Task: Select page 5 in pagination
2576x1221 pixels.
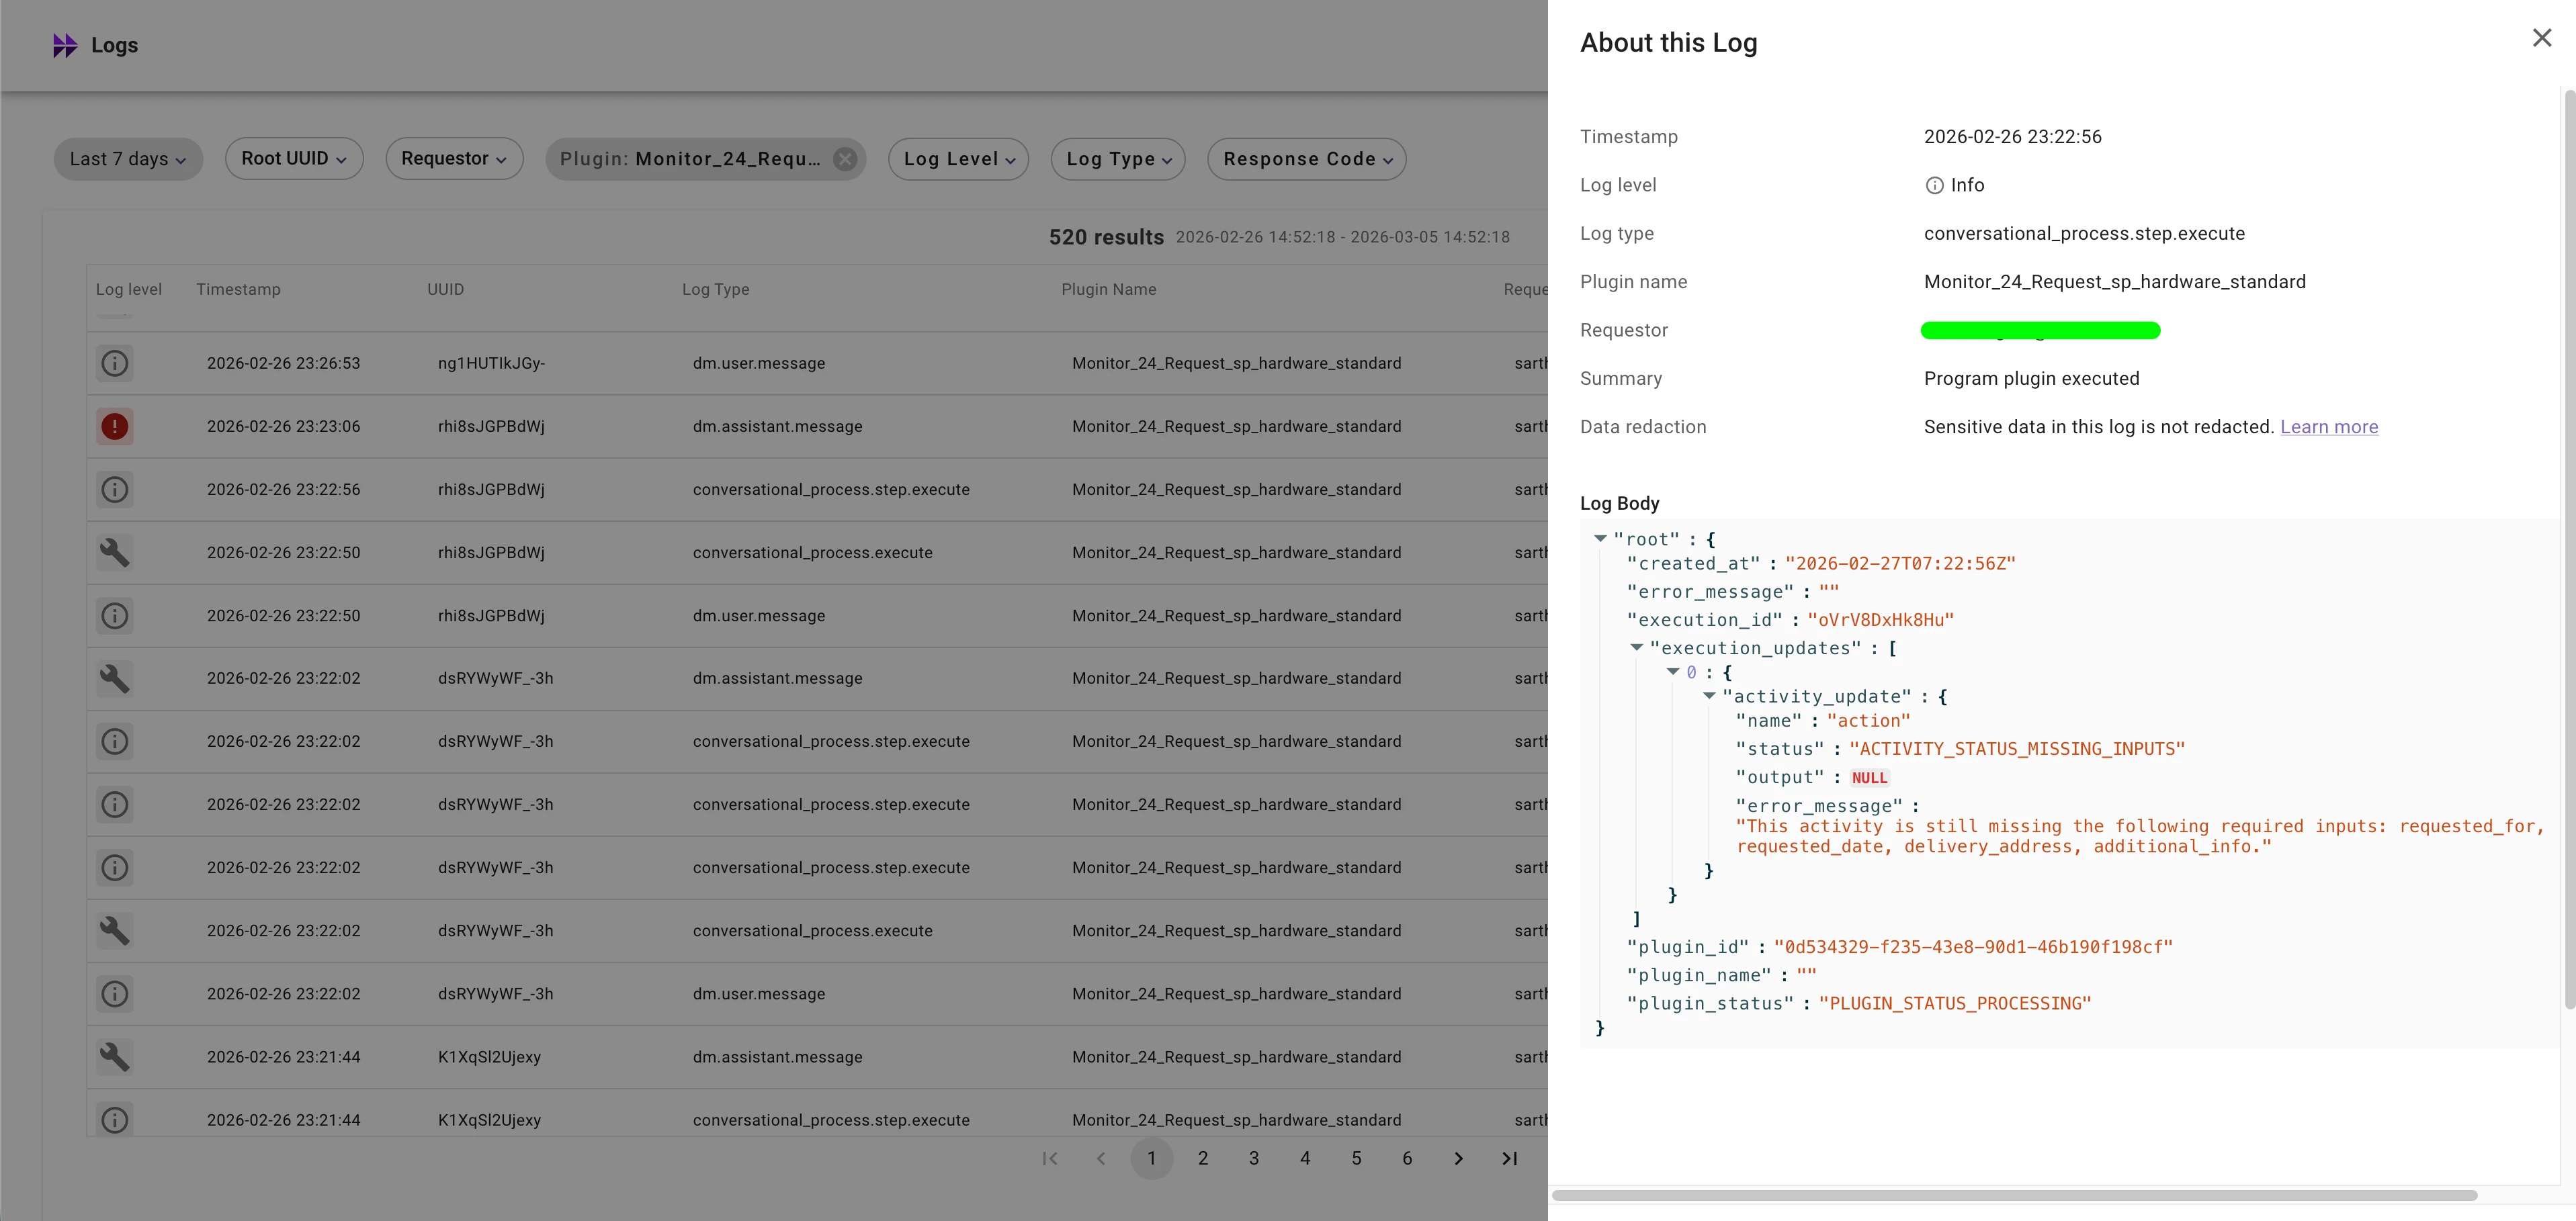Action: (x=1356, y=1158)
